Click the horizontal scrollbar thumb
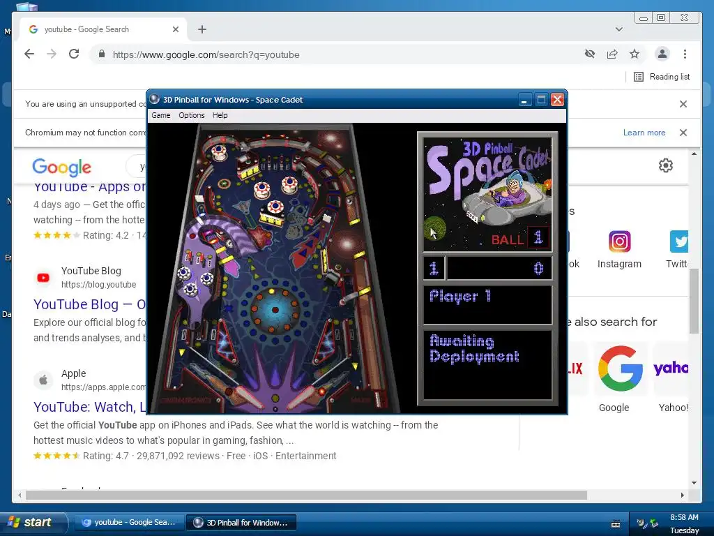The image size is (714, 536). (306, 495)
